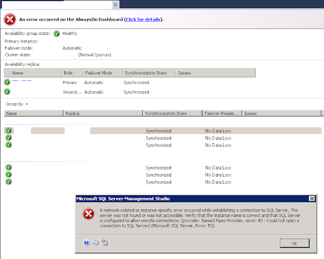
Task: Sort replicas by Failover Mode column header
Action: pyautogui.click(x=103, y=73)
